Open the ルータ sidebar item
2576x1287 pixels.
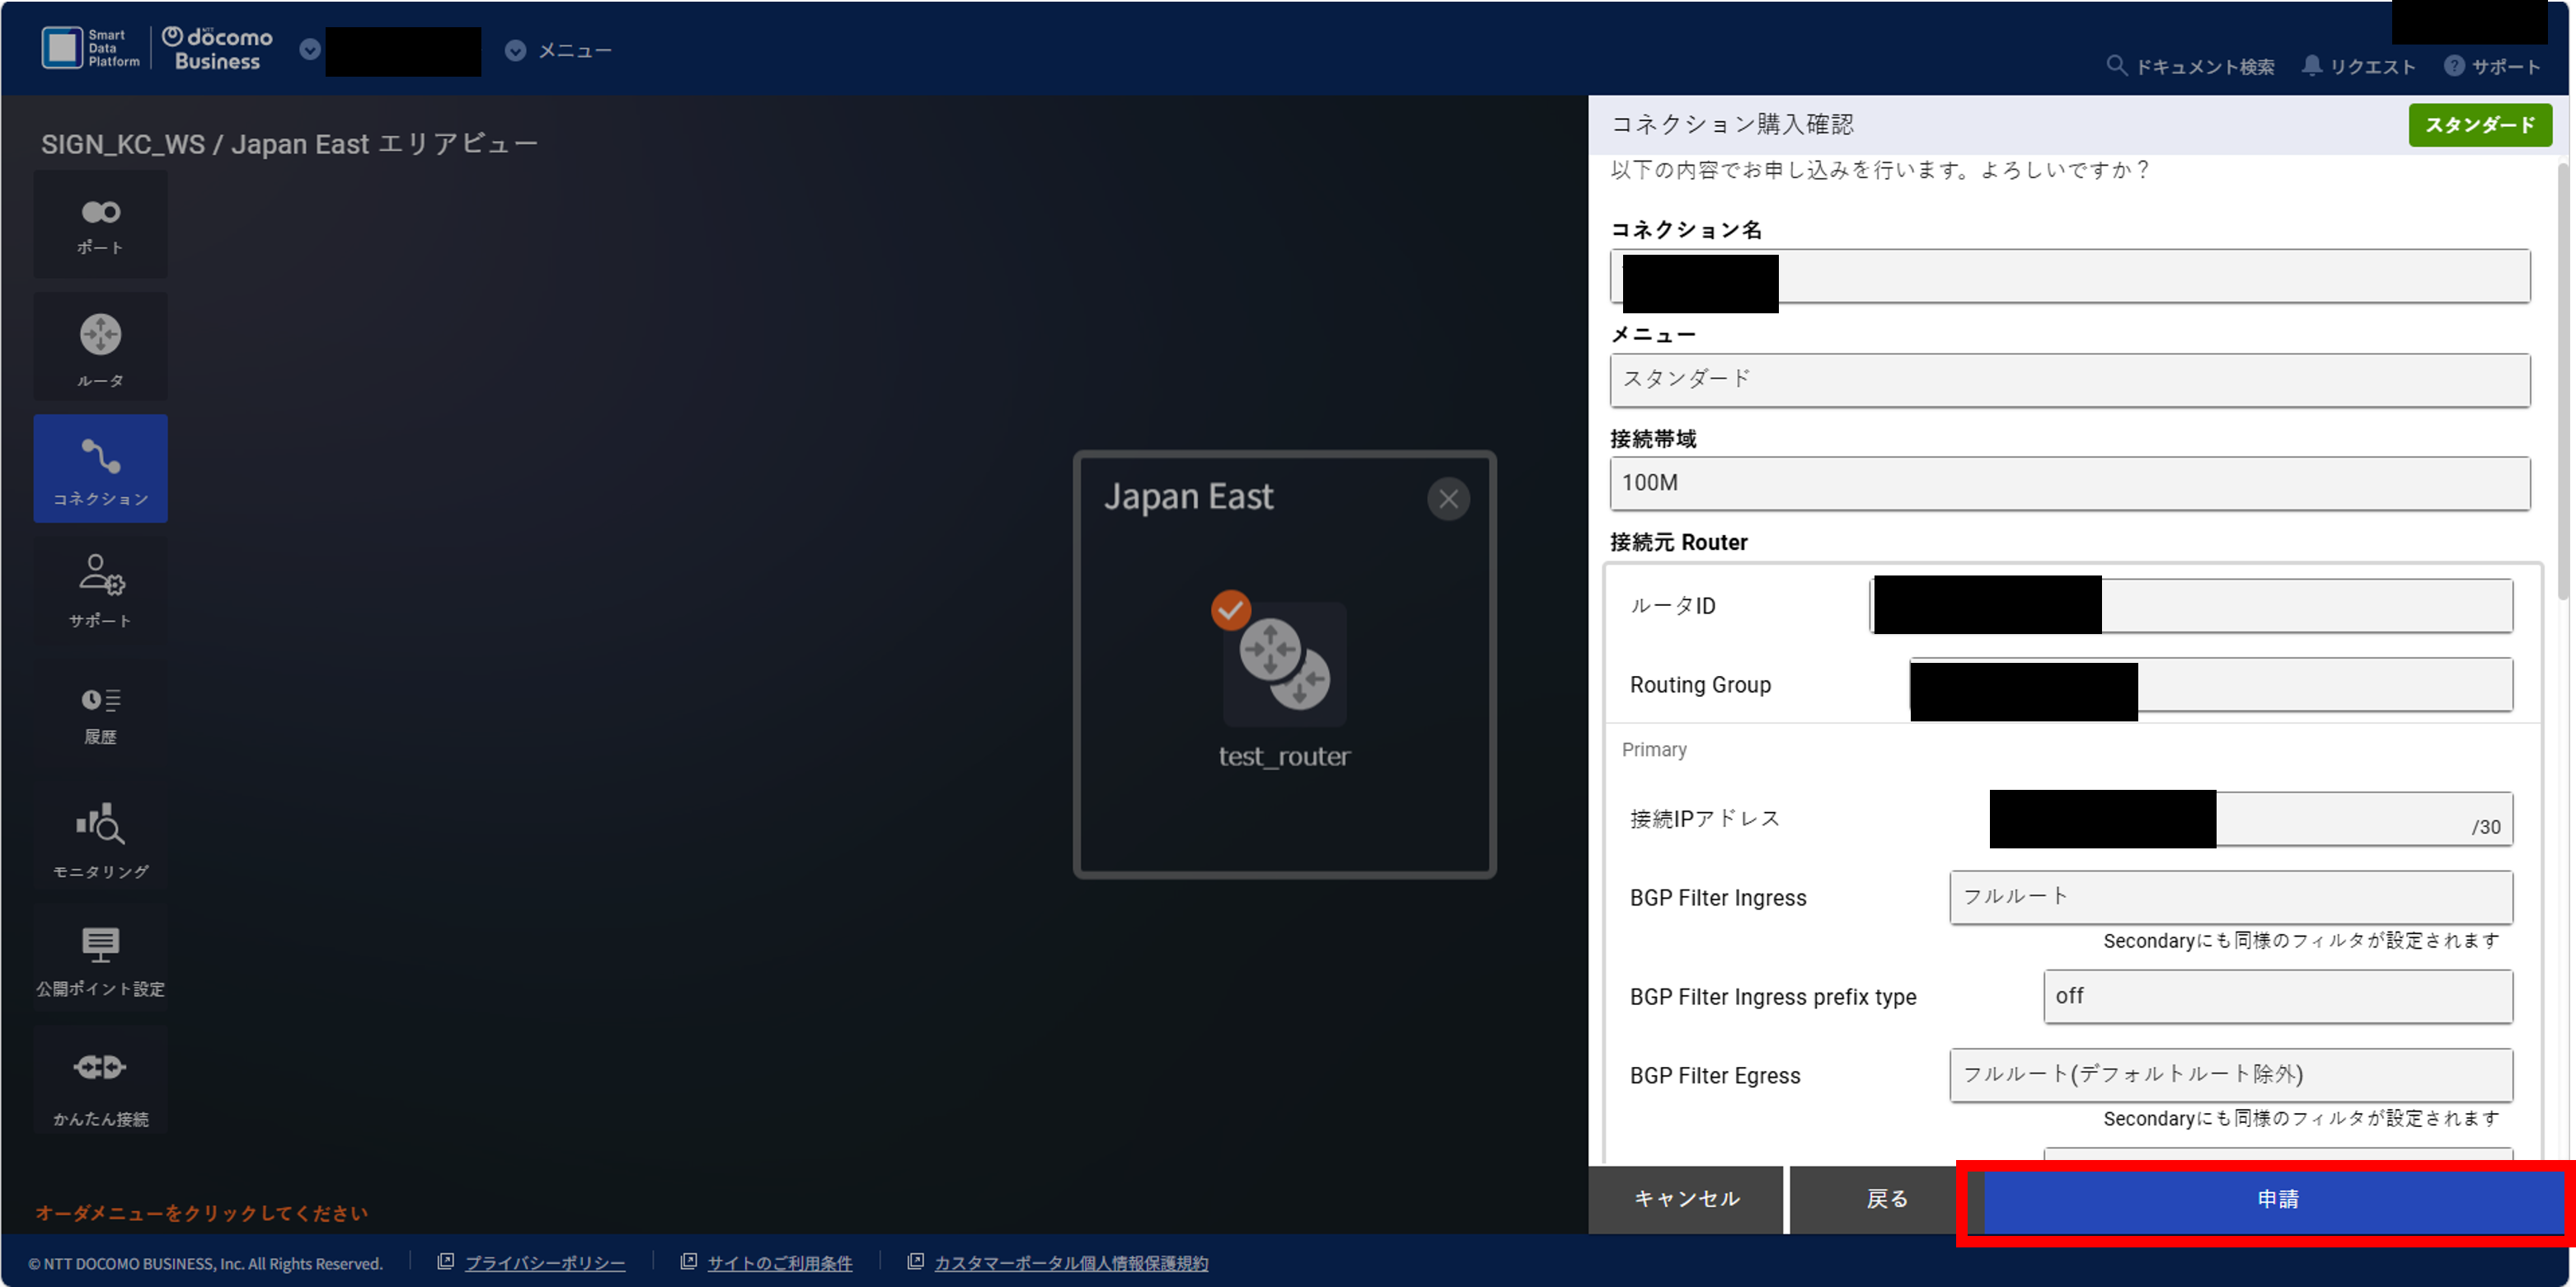(100, 347)
